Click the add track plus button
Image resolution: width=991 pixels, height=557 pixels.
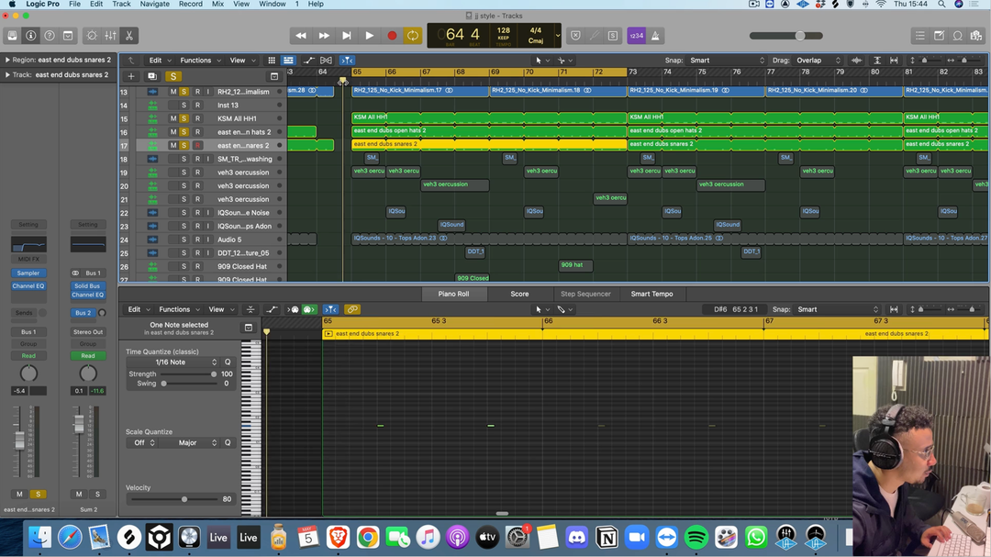(131, 76)
